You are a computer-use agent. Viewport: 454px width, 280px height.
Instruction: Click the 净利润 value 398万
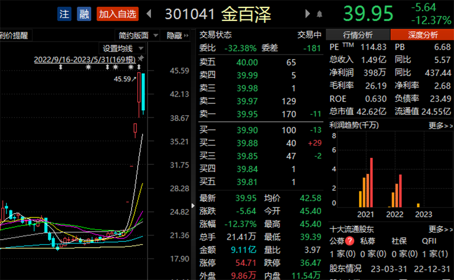(x=375, y=73)
